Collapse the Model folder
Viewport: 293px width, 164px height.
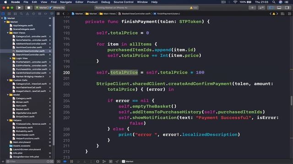8,95
